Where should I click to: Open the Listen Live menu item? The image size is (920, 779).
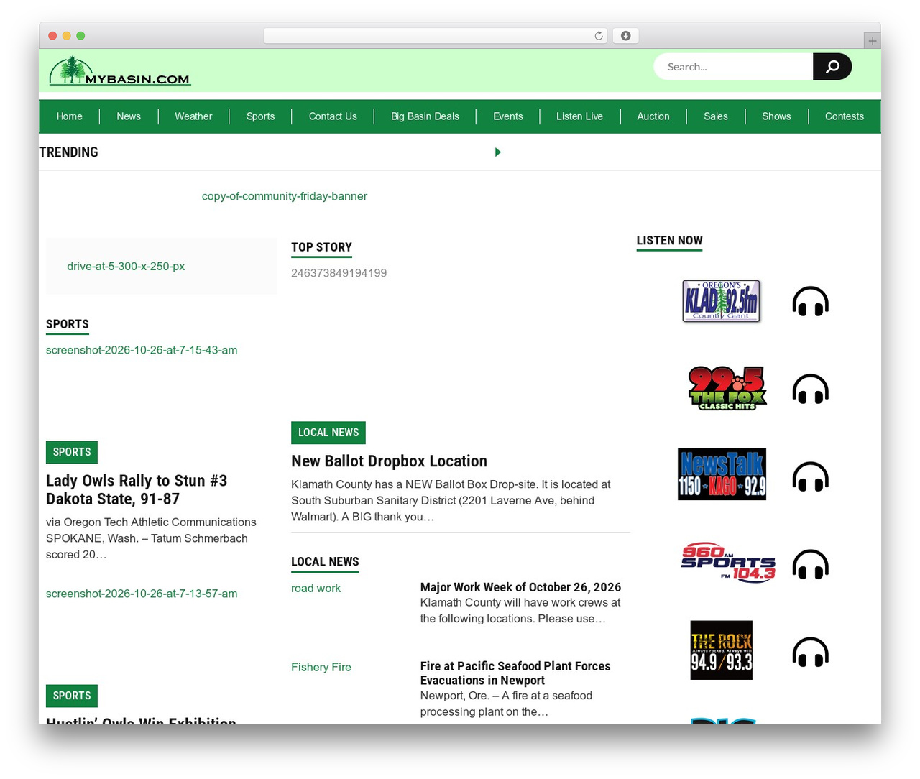579,116
